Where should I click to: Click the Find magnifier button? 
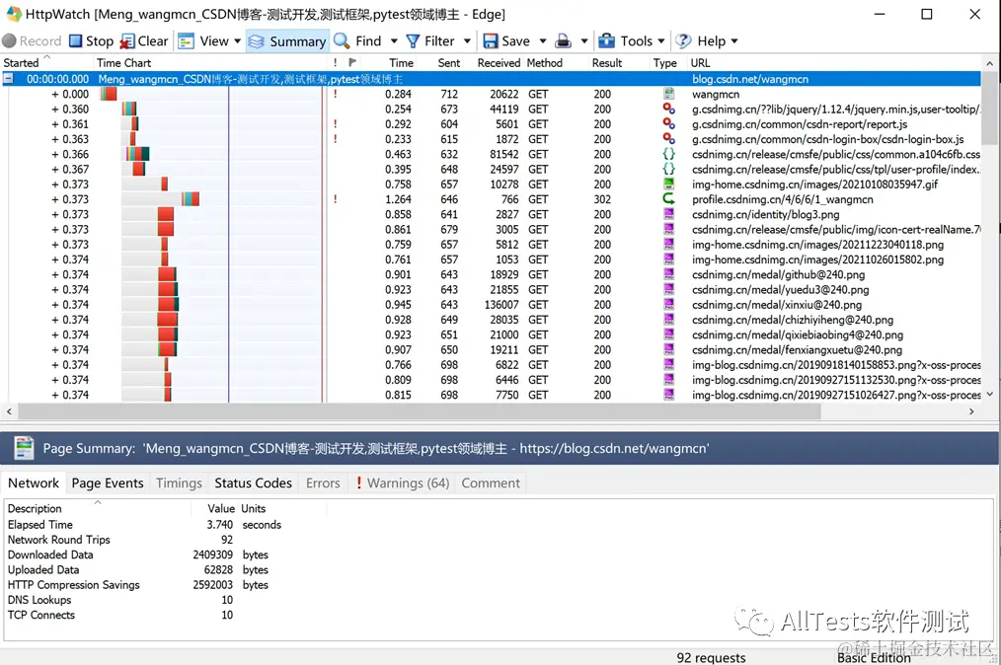coord(357,40)
